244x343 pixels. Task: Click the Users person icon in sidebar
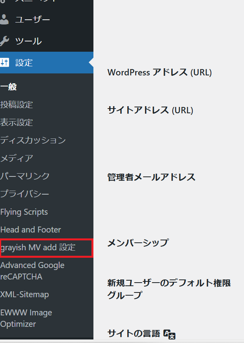click(x=4, y=19)
